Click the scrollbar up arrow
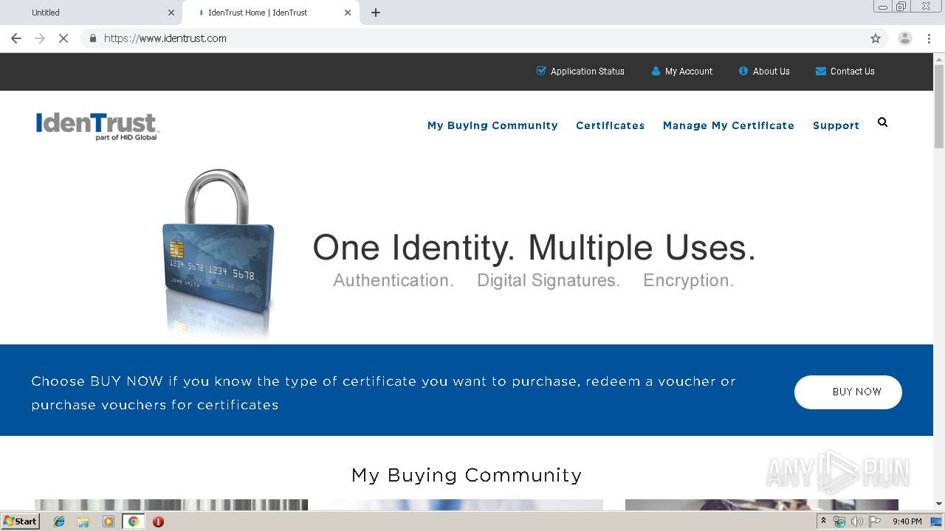 click(x=939, y=58)
